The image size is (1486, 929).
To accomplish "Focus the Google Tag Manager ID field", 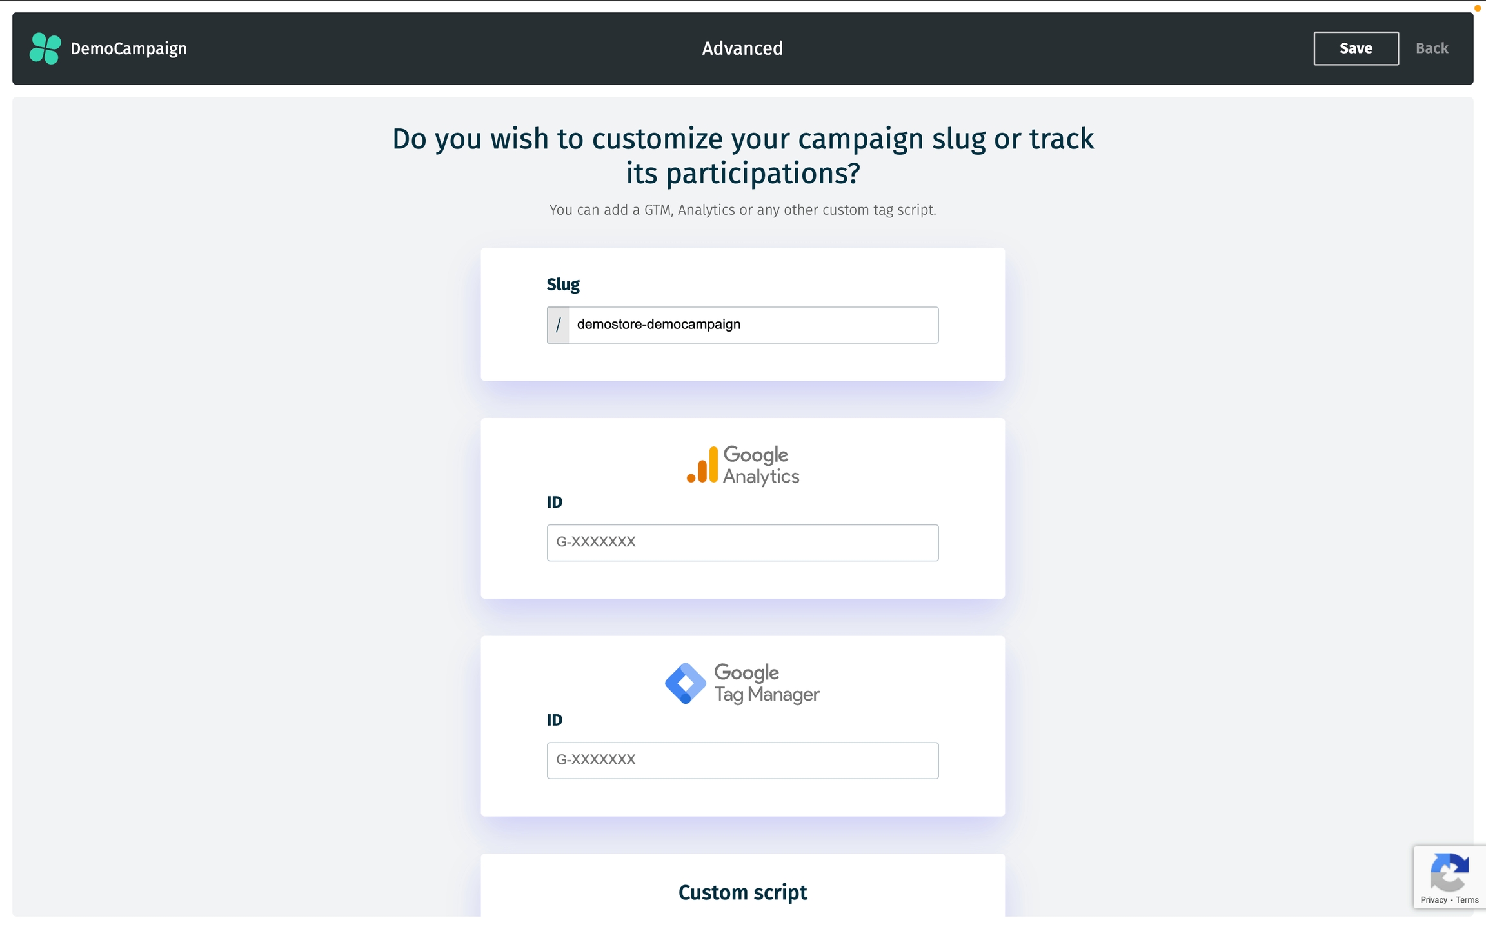I will point(742,761).
